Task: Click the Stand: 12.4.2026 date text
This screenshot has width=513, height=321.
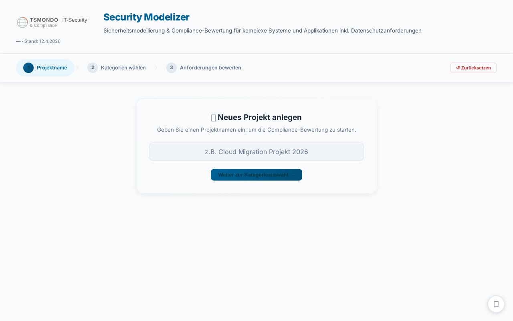Action: 42,41
